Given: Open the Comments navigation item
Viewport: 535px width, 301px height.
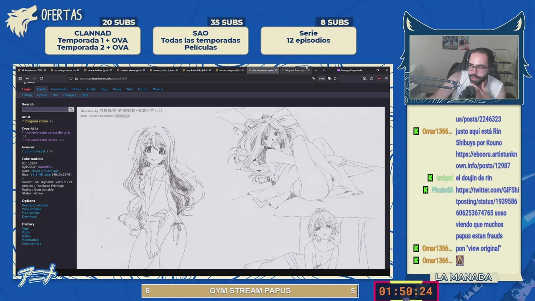Looking at the screenshot, I should coord(59,89).
